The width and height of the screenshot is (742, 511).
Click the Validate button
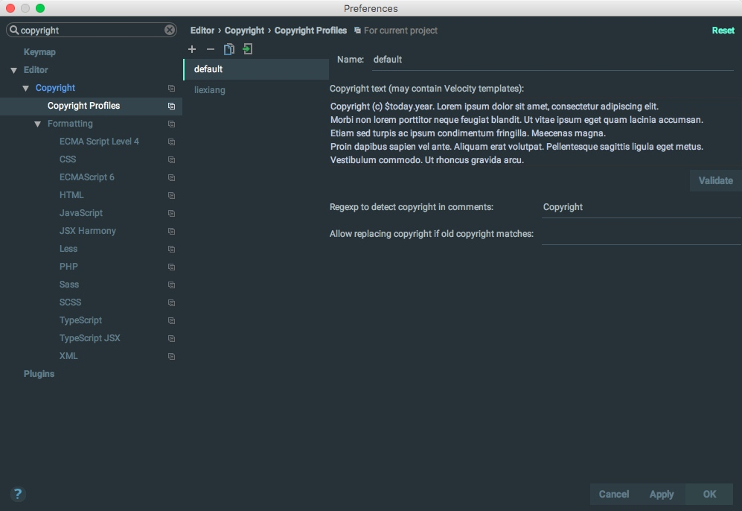pyautogui.click(x=715, y=180)
